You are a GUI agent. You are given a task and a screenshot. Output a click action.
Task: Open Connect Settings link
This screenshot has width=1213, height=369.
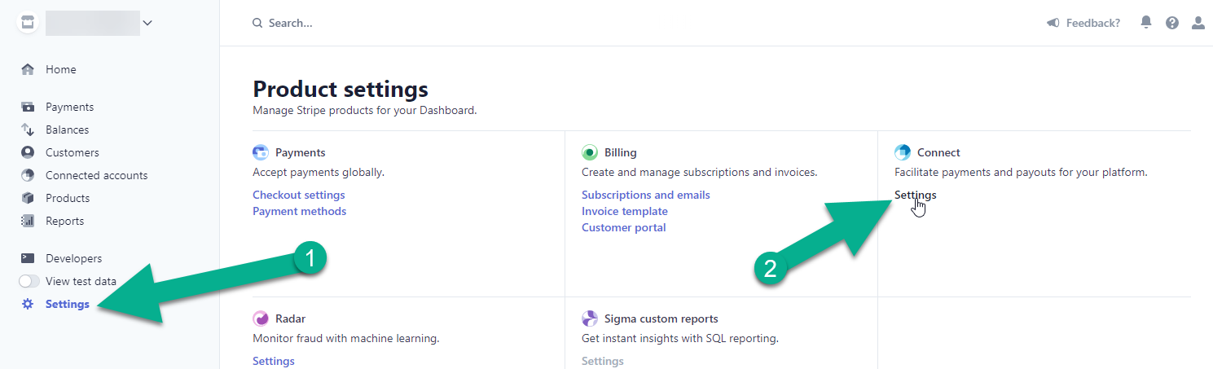915,195
